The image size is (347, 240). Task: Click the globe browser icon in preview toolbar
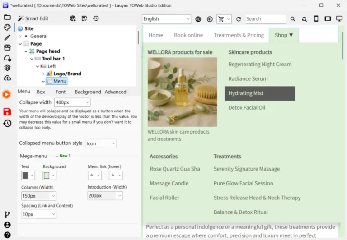[x=198, y=19]
